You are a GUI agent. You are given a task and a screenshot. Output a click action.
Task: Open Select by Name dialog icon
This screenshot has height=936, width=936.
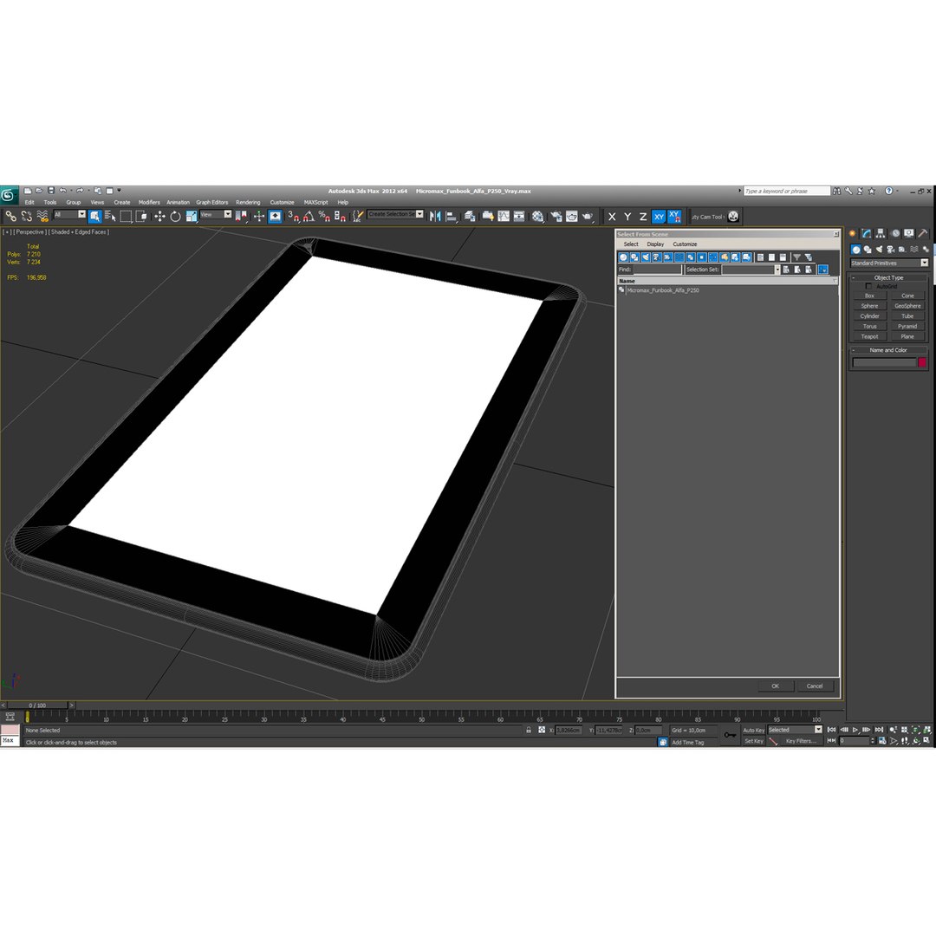(x=110, y=216)
